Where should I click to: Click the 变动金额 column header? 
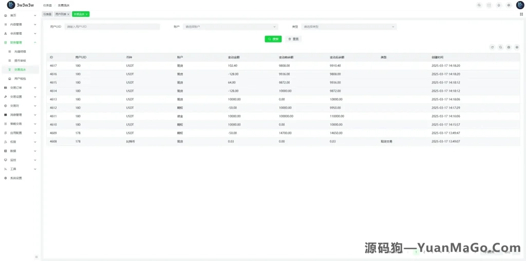[x=234, y=57]
